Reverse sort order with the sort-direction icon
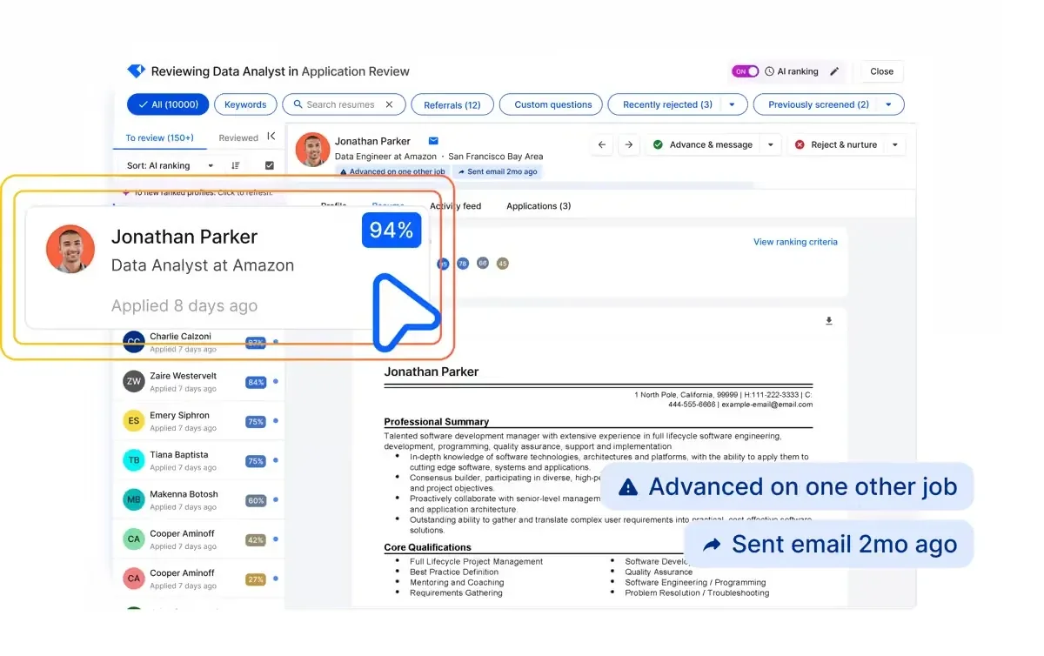 (x=236, y=165)
